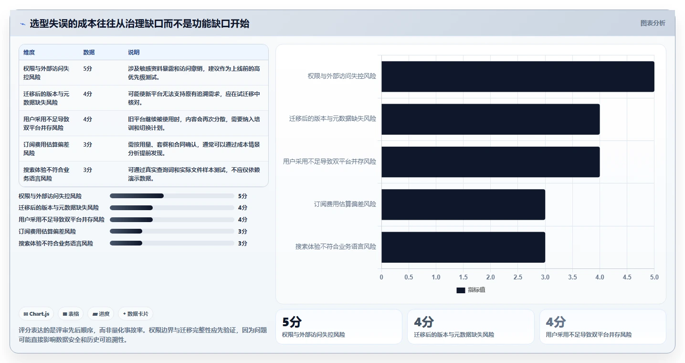Click the 表格 tag chip
The width and height of the screenshot is (685, 363).
click(71, 314)
